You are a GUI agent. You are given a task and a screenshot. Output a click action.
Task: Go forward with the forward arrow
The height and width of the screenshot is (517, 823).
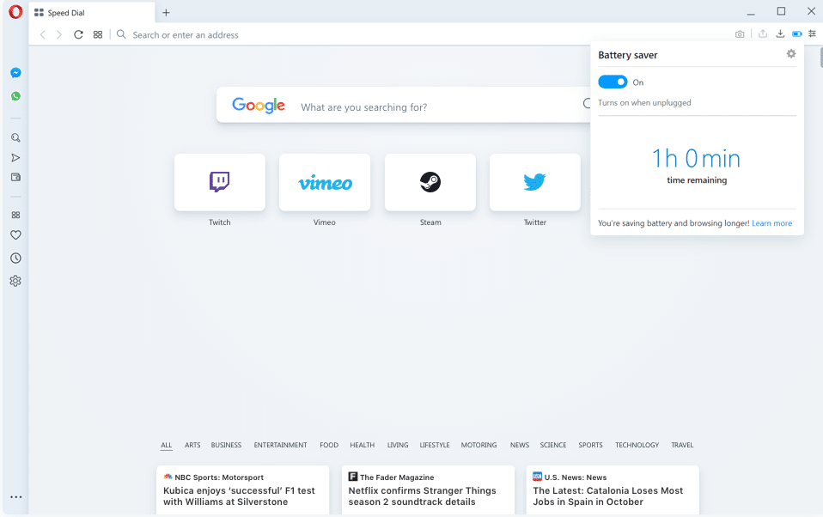59,34
